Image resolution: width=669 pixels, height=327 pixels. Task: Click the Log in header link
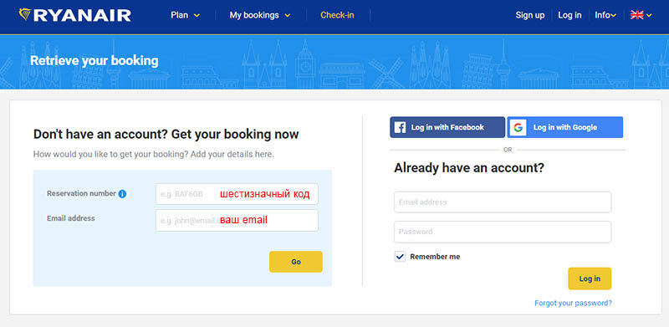569,15
